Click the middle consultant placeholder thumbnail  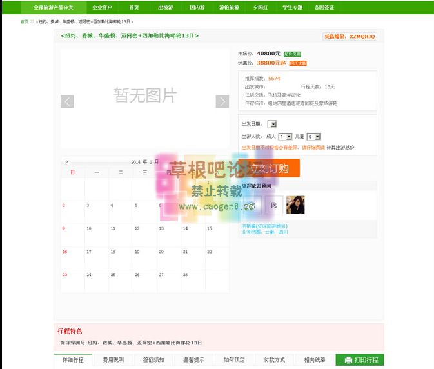pyautogui.click(x=273, y=205)
